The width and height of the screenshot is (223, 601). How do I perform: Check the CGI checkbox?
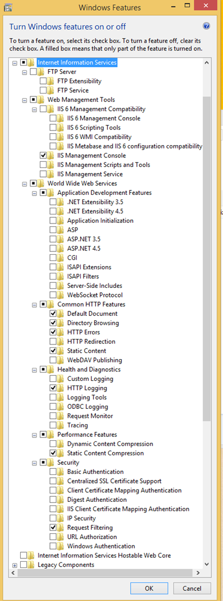(x=53, y=258)
